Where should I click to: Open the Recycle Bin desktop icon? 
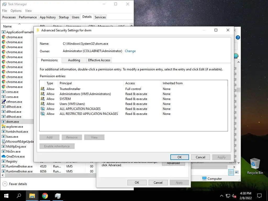tap(255, 166)
